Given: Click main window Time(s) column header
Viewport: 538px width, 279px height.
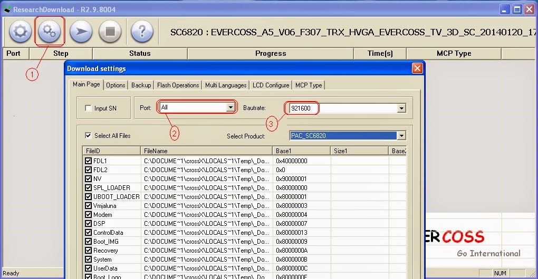Looking at the screenshot, I should (x=380, y=53).
